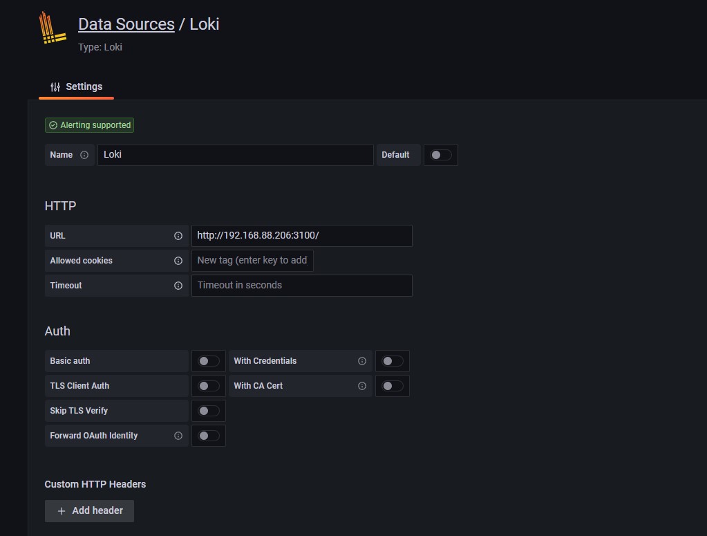Click the With Credentials info icon
The image size is (707, 536).
362,361
